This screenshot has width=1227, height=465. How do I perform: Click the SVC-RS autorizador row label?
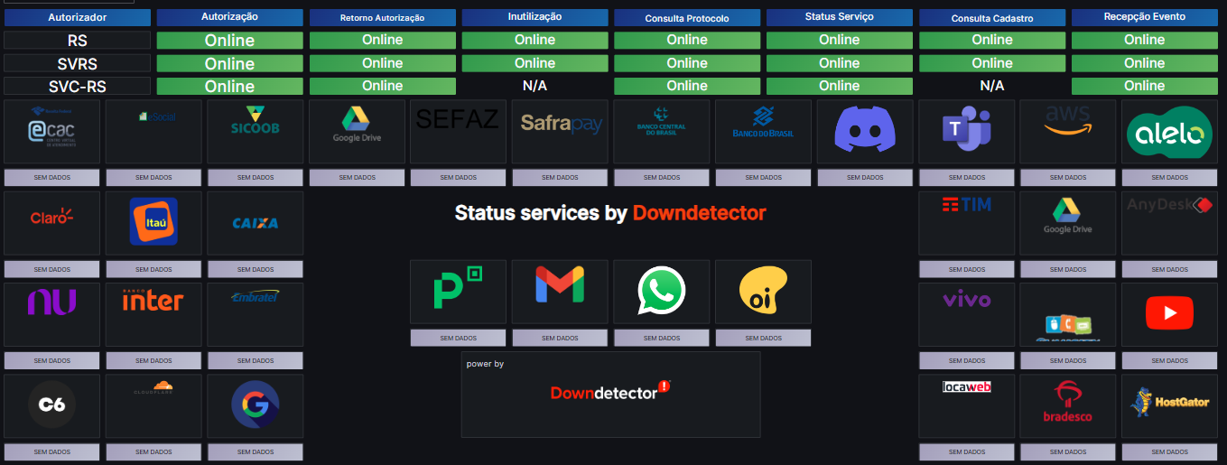pos(78,86)
